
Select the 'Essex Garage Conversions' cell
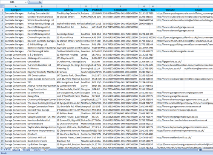42,79
